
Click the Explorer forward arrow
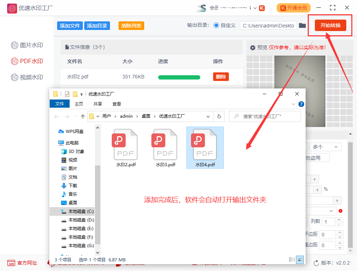click(67, 117)
